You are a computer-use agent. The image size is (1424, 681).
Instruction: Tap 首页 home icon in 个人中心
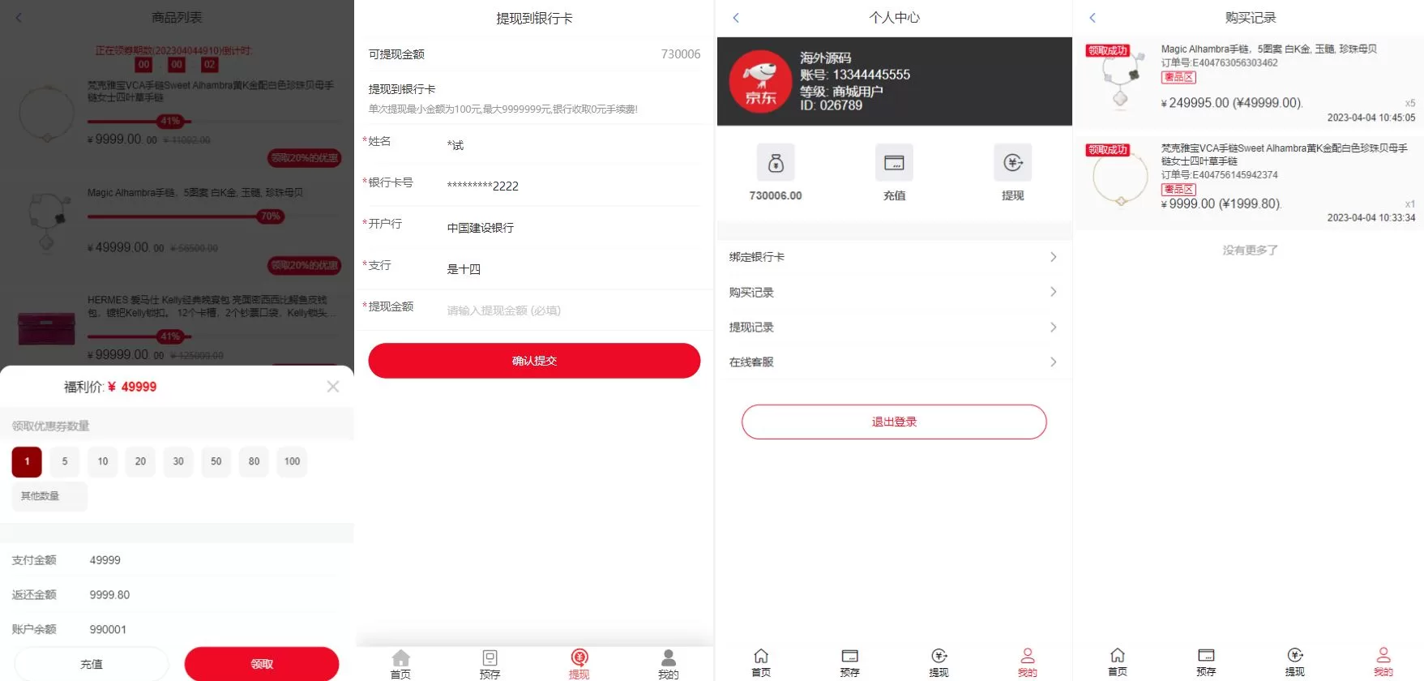[760, 656]
